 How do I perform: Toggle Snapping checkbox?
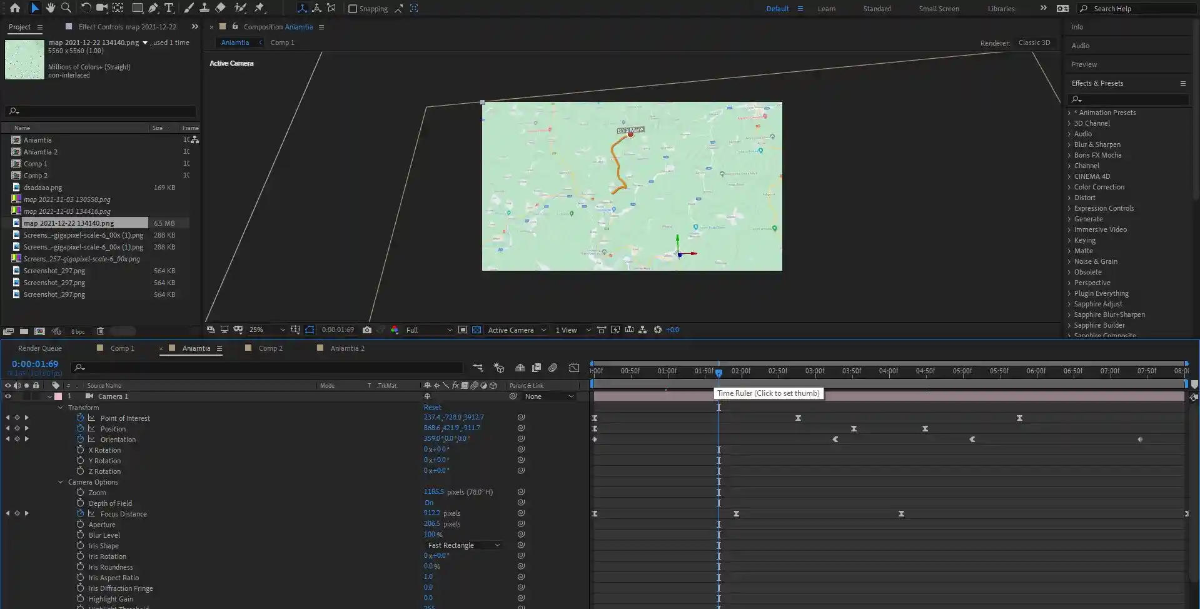click(x=353, y=9)
